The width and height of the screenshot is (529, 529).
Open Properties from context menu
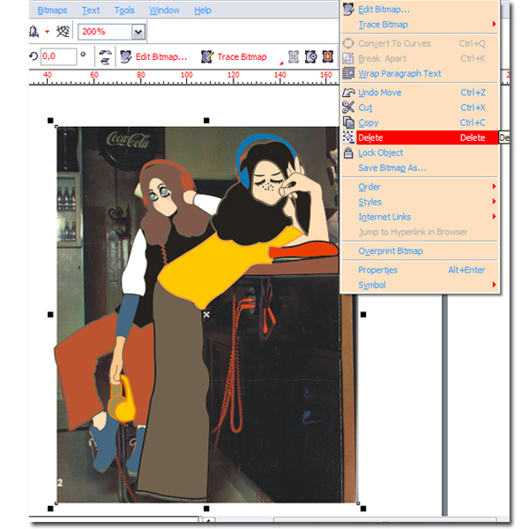pyautogui.click(x=420, y=270)
